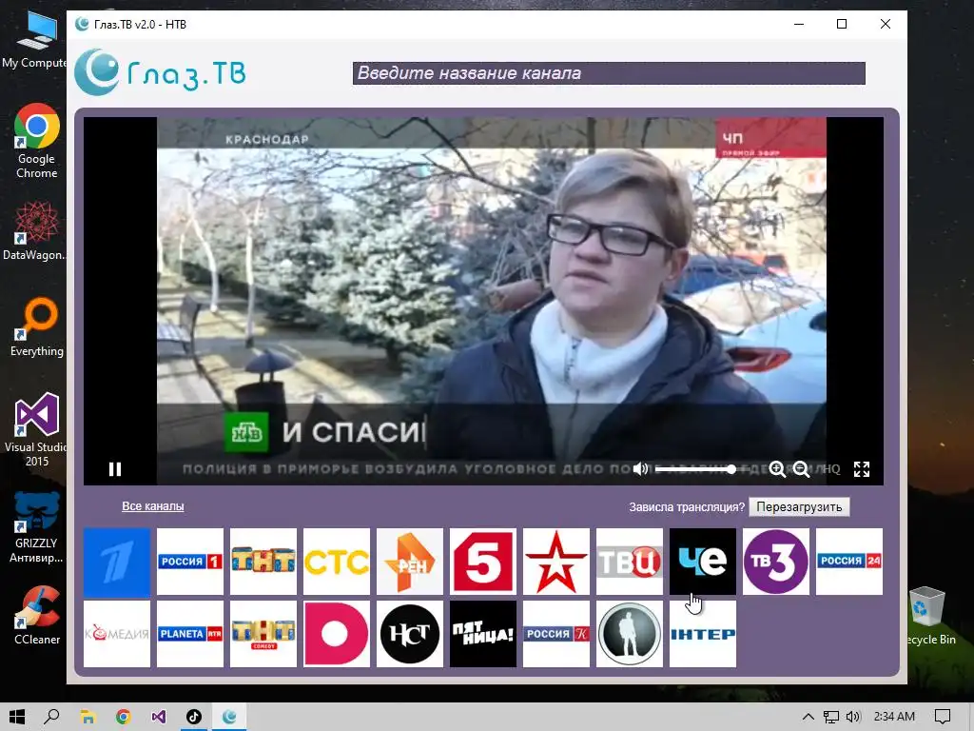Select the Visual Studio 2015 desktop icon
974x731 pixels.
click(37, 429)
